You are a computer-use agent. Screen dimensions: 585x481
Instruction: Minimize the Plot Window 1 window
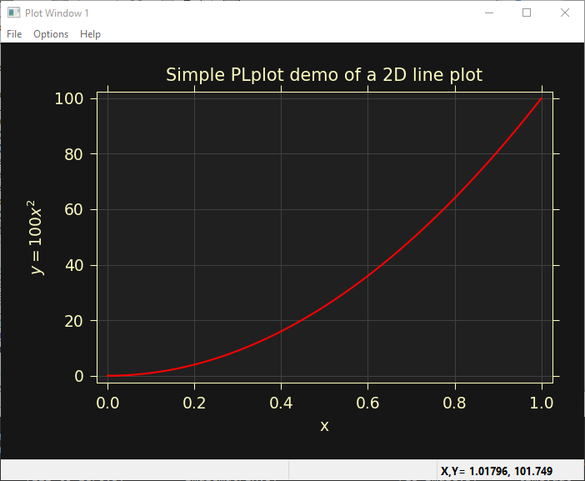click(x=488, y=13)
